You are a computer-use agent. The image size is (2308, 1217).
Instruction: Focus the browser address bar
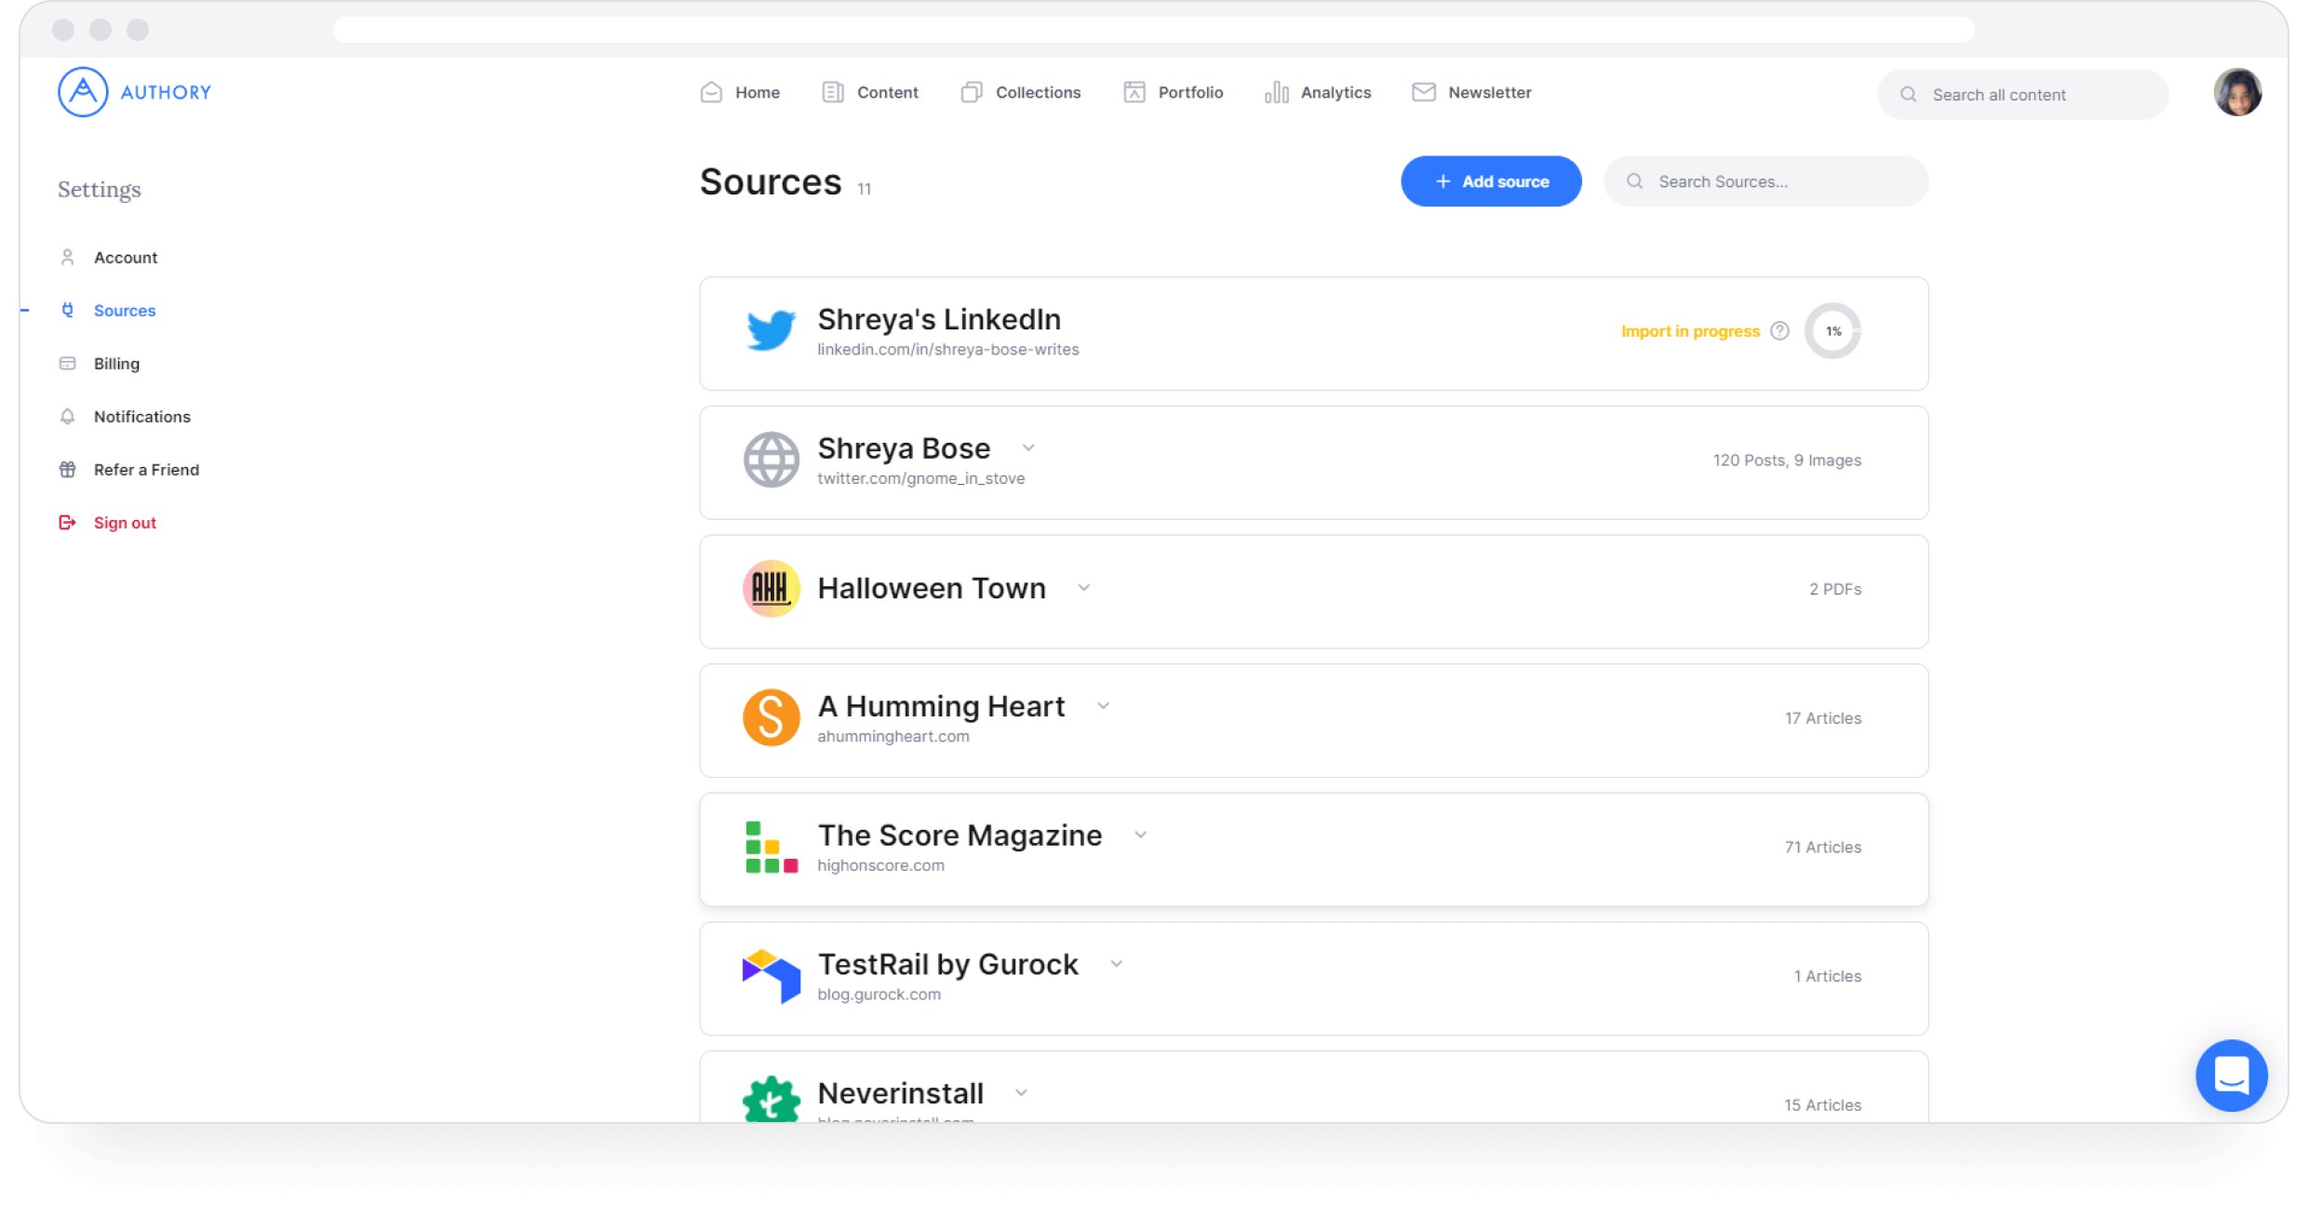[1153, 30]
